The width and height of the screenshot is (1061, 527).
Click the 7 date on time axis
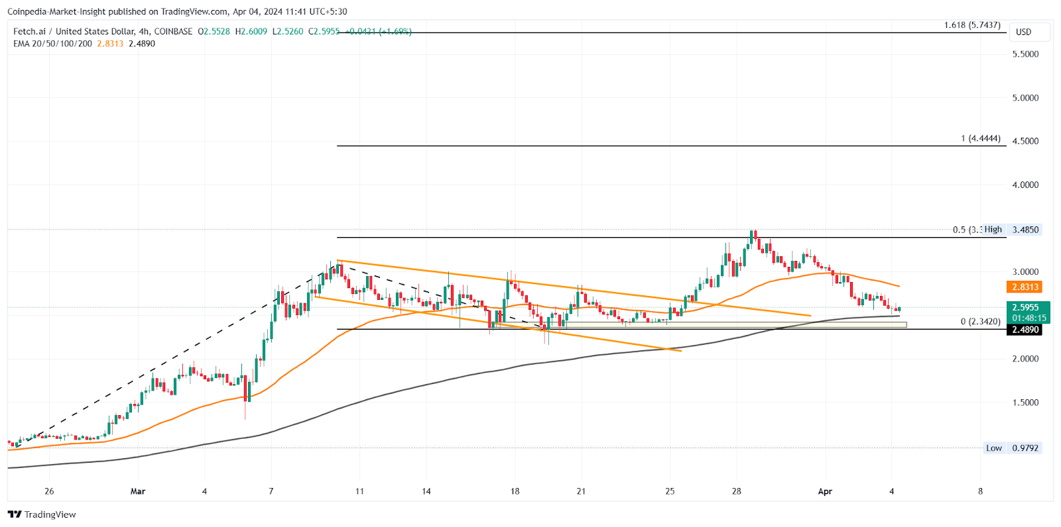[271, 491]
